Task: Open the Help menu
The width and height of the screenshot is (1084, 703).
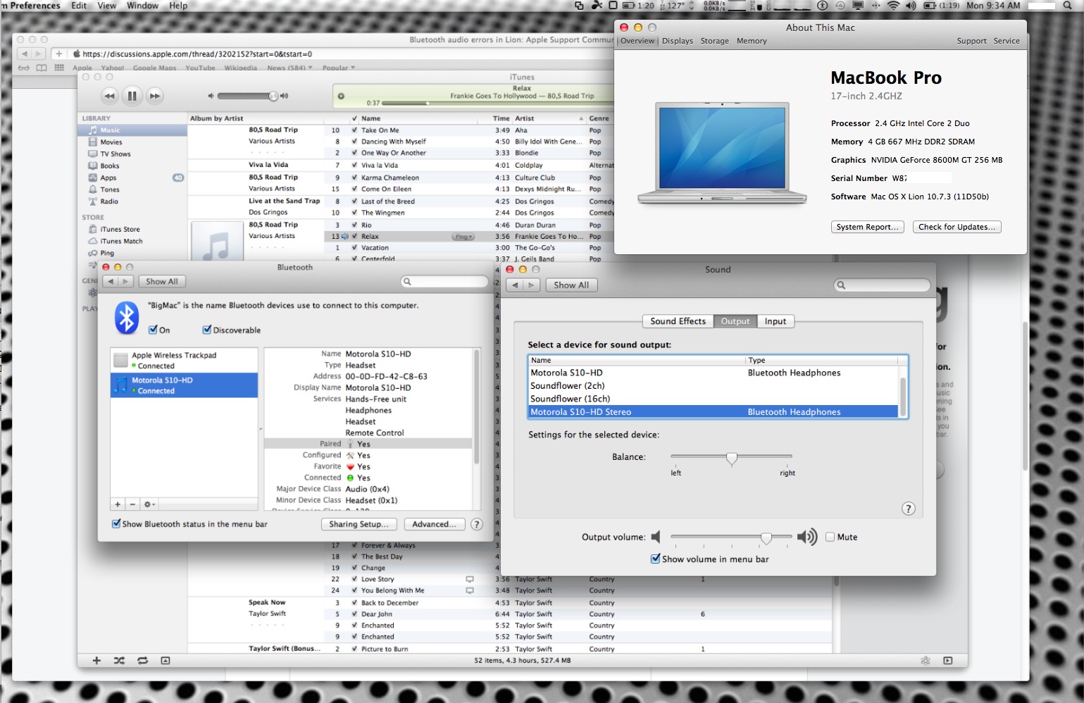Action: click(178, 6)
